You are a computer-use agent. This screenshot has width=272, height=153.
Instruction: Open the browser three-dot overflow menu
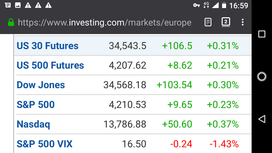pyautogui.click(x=243, y=22)
